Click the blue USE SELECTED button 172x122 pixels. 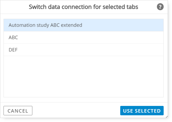pos(142,111)
